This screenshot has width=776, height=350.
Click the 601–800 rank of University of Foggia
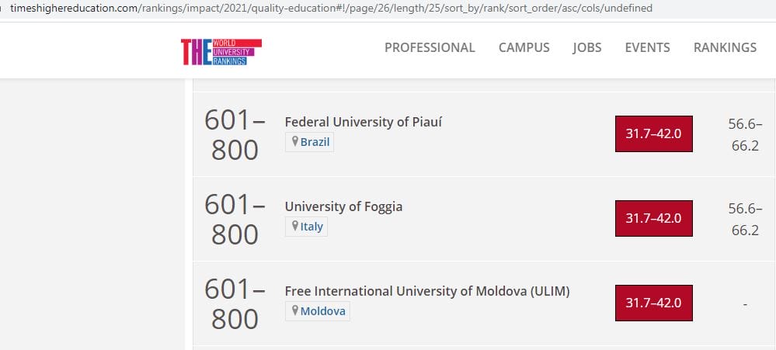(x=235, y=219)
